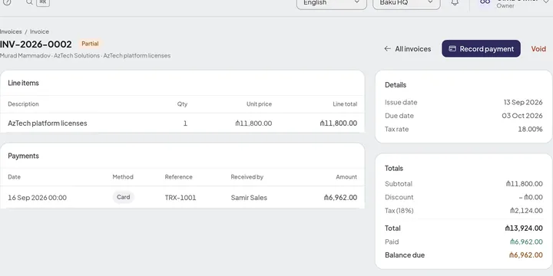Click the Murad Mammadov customer subtitle

click(x=85, y=56)
